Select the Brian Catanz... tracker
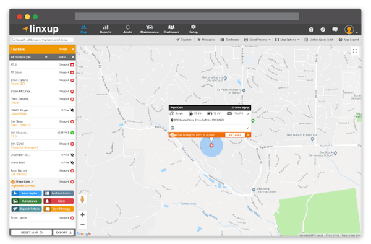Image resolution: width=371 pixels, height=244 pixels. pos(43,82)
